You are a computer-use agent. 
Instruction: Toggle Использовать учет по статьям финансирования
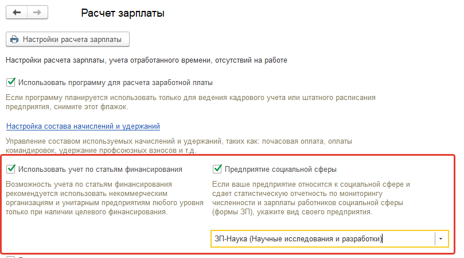(x=11, y=169)
